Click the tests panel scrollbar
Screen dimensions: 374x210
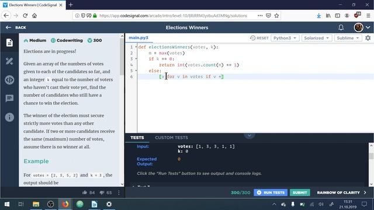[371, 156]
